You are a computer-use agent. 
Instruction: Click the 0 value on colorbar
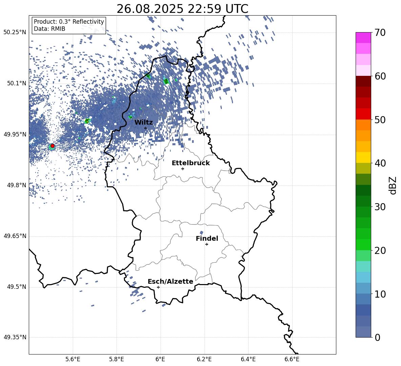378,337
